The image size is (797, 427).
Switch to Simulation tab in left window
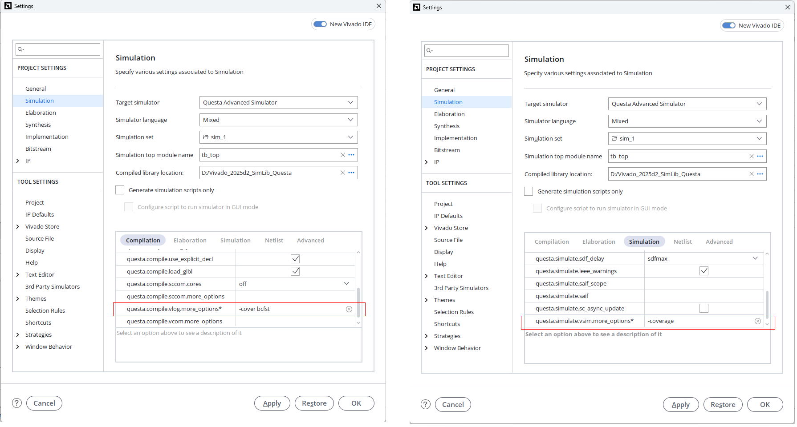point(236,240)
